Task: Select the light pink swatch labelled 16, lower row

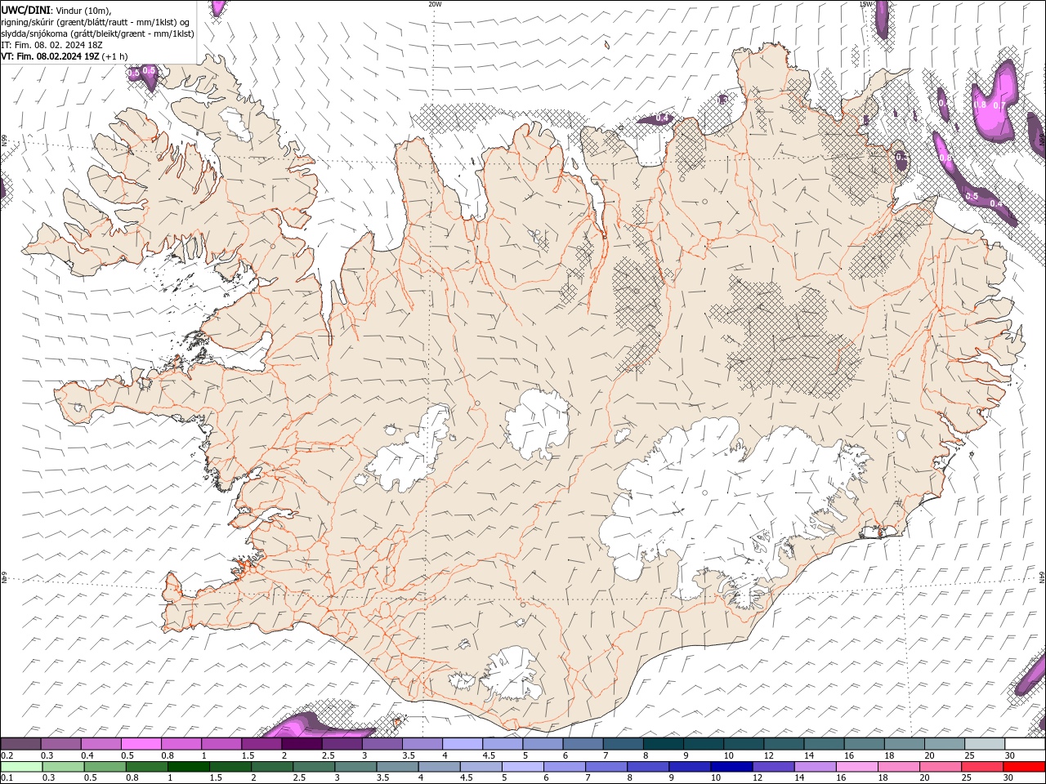Action: (856, 767)
